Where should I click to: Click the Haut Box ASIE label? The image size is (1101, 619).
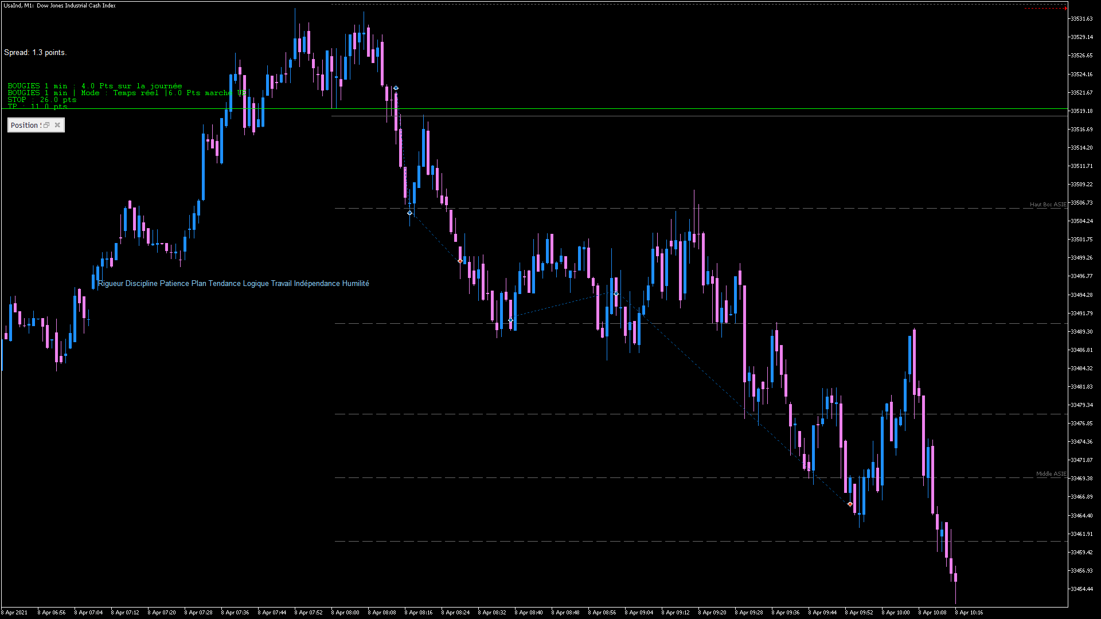tap(1048, 205)
